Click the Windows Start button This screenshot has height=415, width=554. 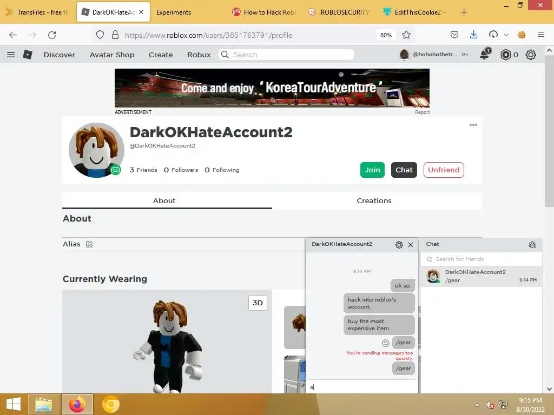[x=14, y=404]
